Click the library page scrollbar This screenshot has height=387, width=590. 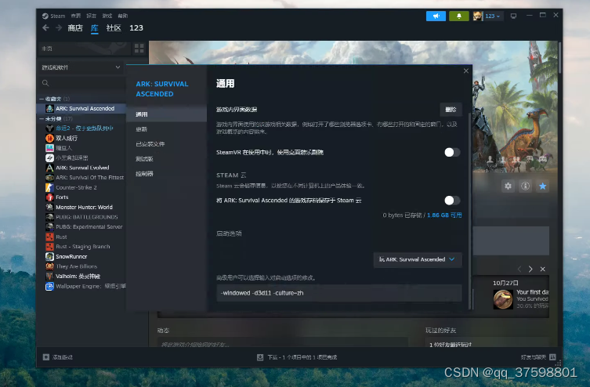[x=560, y=57]
